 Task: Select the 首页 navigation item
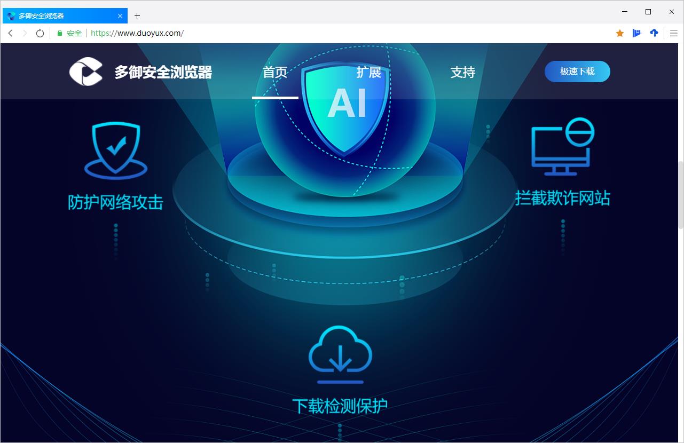pos(274,72)
